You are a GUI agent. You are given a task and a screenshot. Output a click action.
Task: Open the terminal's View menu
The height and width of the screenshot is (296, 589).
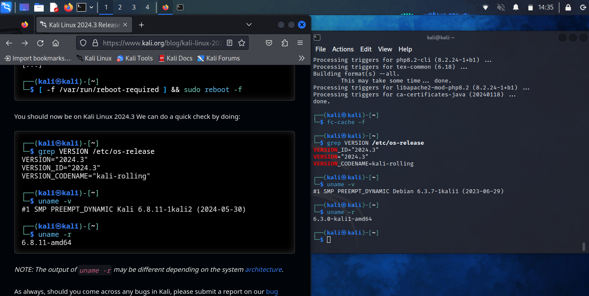(385, 49)
